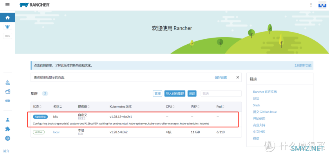
Task: Sort clusters by 状态 column
Action: pyautogui.click(x=37, y=107)
